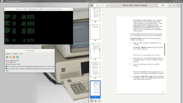Click the red Stop emulation button
The width and height of the screenshot is (183, 103).
pyautogui.click(x=14, y=57)
